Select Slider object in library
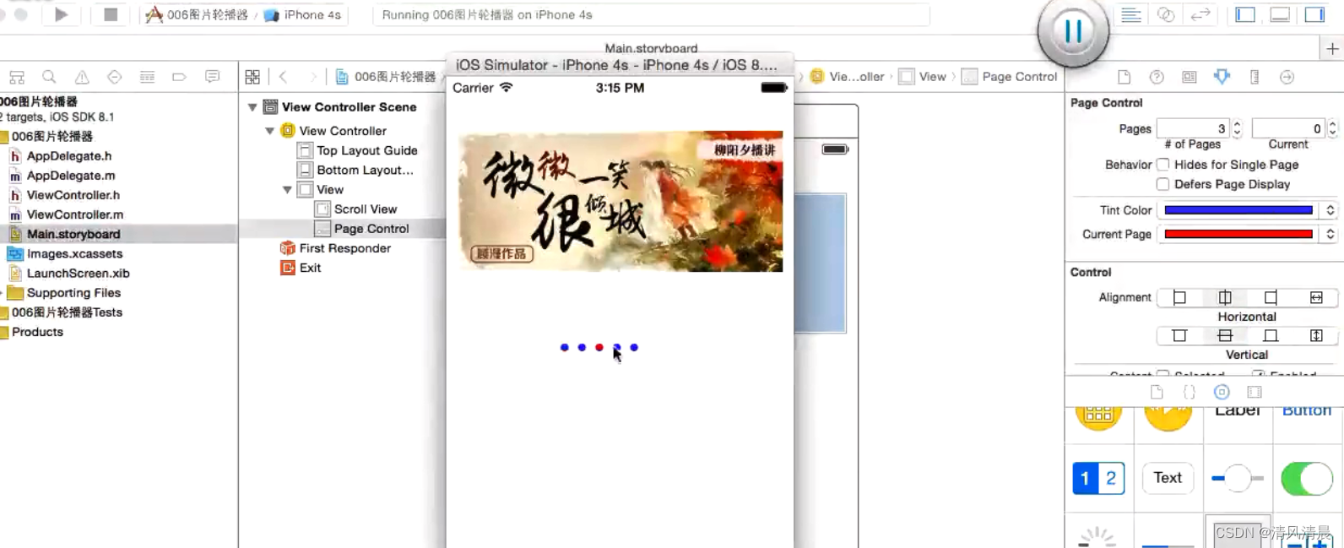1344x548 pixels. (x=1237, y=478)
